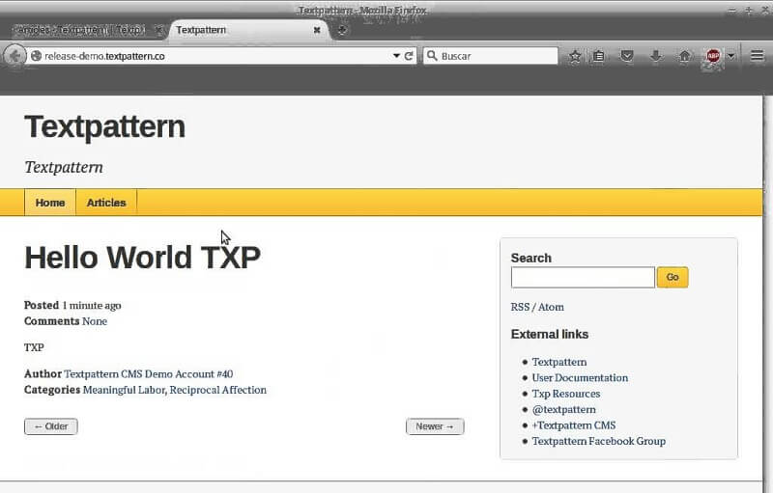This screenshot has width=773, height=493.
Task: Open the URL history dropdown arrow
Action: point(396,56)
